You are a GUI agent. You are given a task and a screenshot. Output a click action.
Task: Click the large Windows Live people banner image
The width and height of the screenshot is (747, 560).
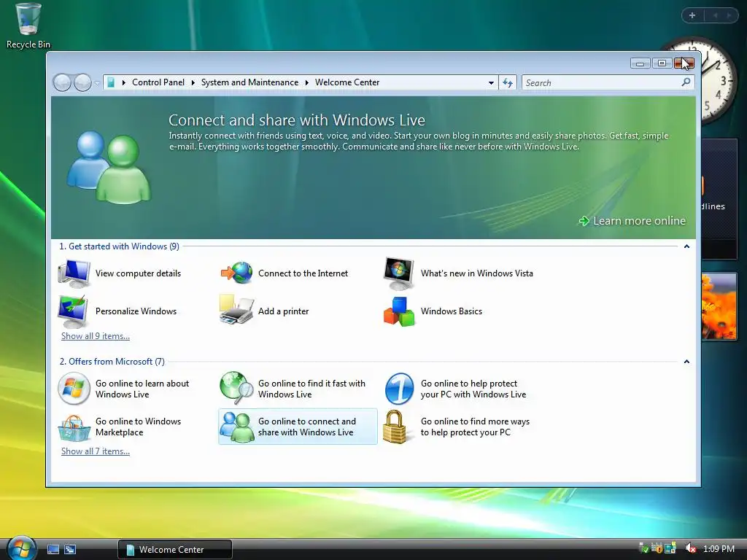point(109,167)
